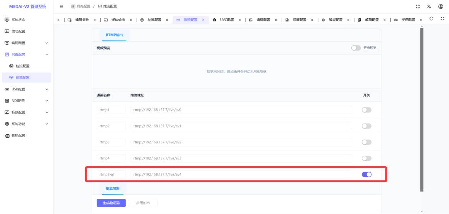The image size is (449, 214).
Task: Select 拉流配置 in sidebar submenu
Action: (27, 66)
